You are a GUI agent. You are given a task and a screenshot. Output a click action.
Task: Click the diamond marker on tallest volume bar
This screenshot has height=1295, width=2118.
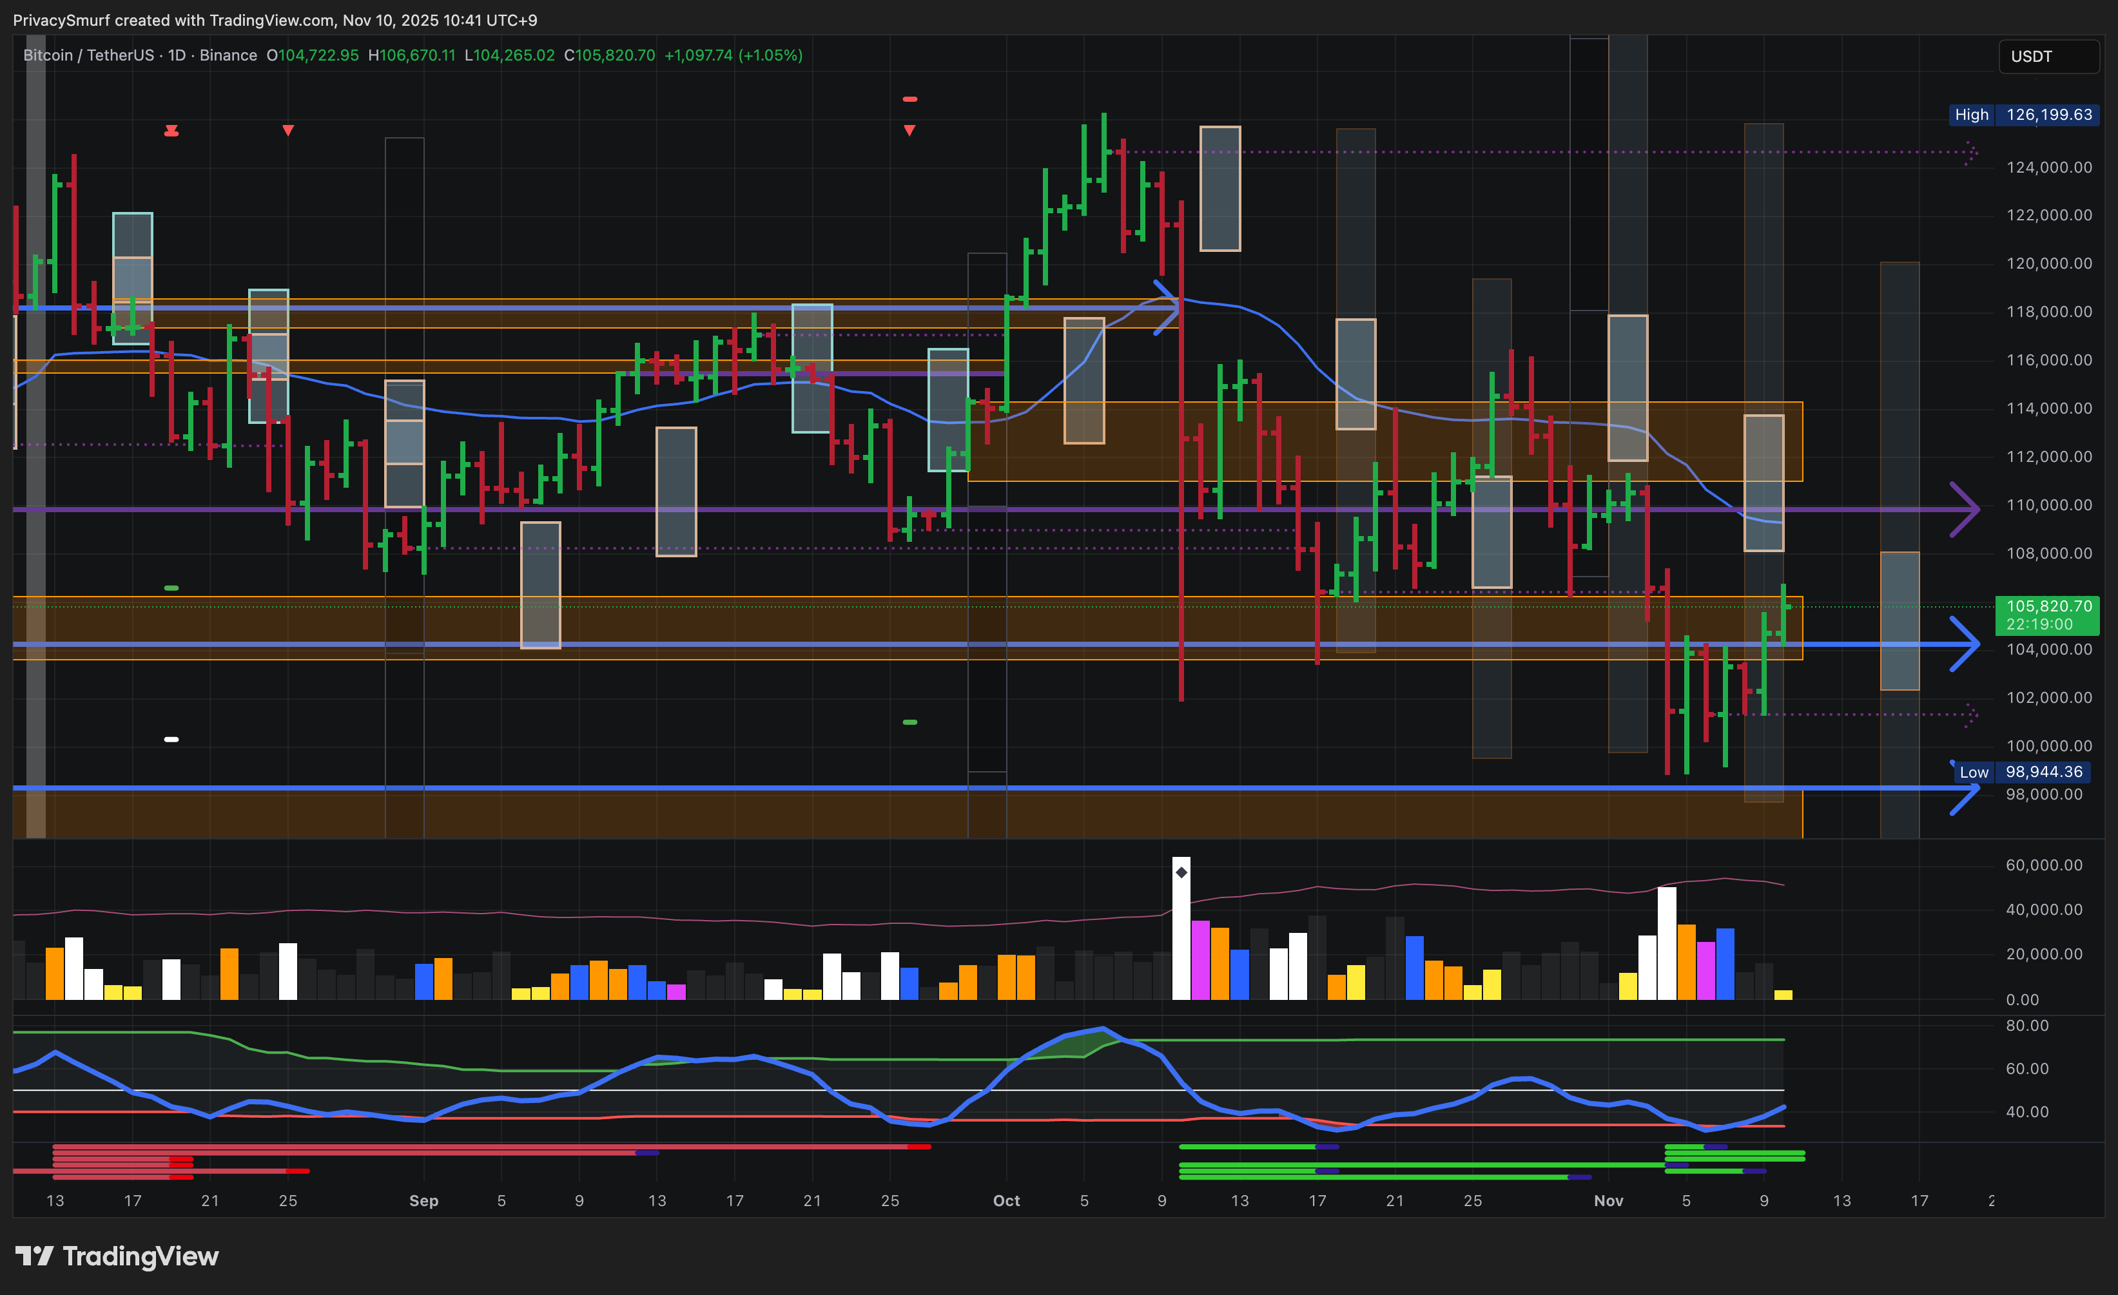1181,872
